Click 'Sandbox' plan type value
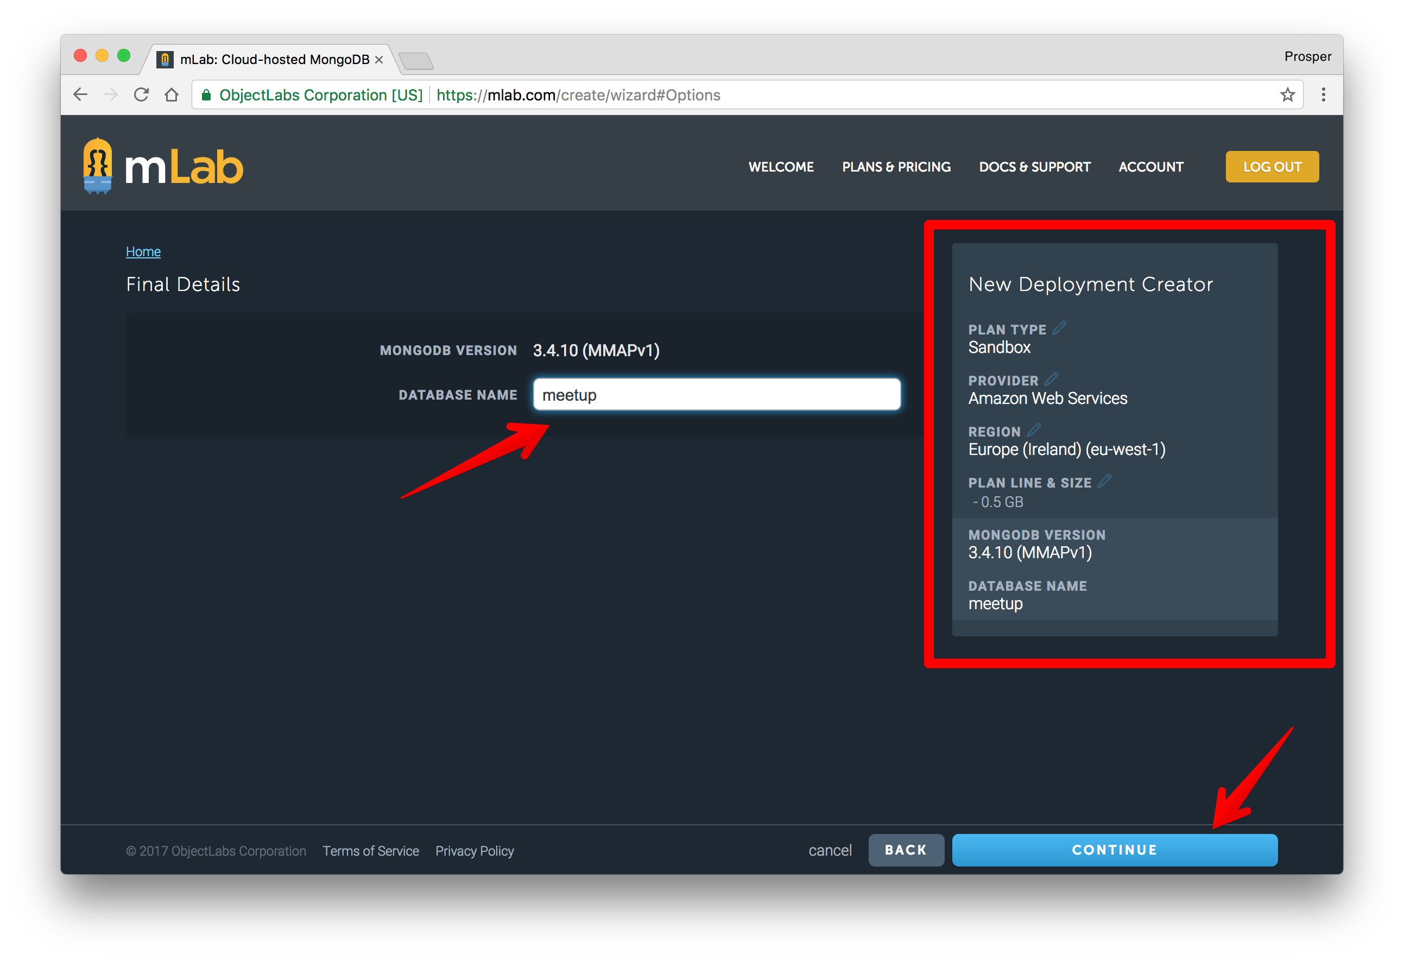The height and width of the screenshot is (961, 1404). pos(999,347)
